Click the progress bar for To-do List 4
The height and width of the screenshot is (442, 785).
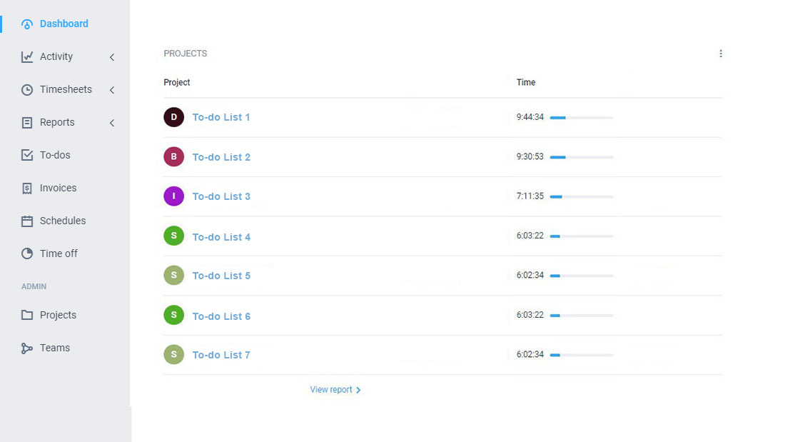[x=581, y=236]
